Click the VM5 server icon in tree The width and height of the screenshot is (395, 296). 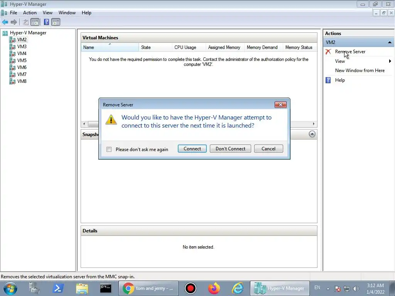[x=12, y=61]
